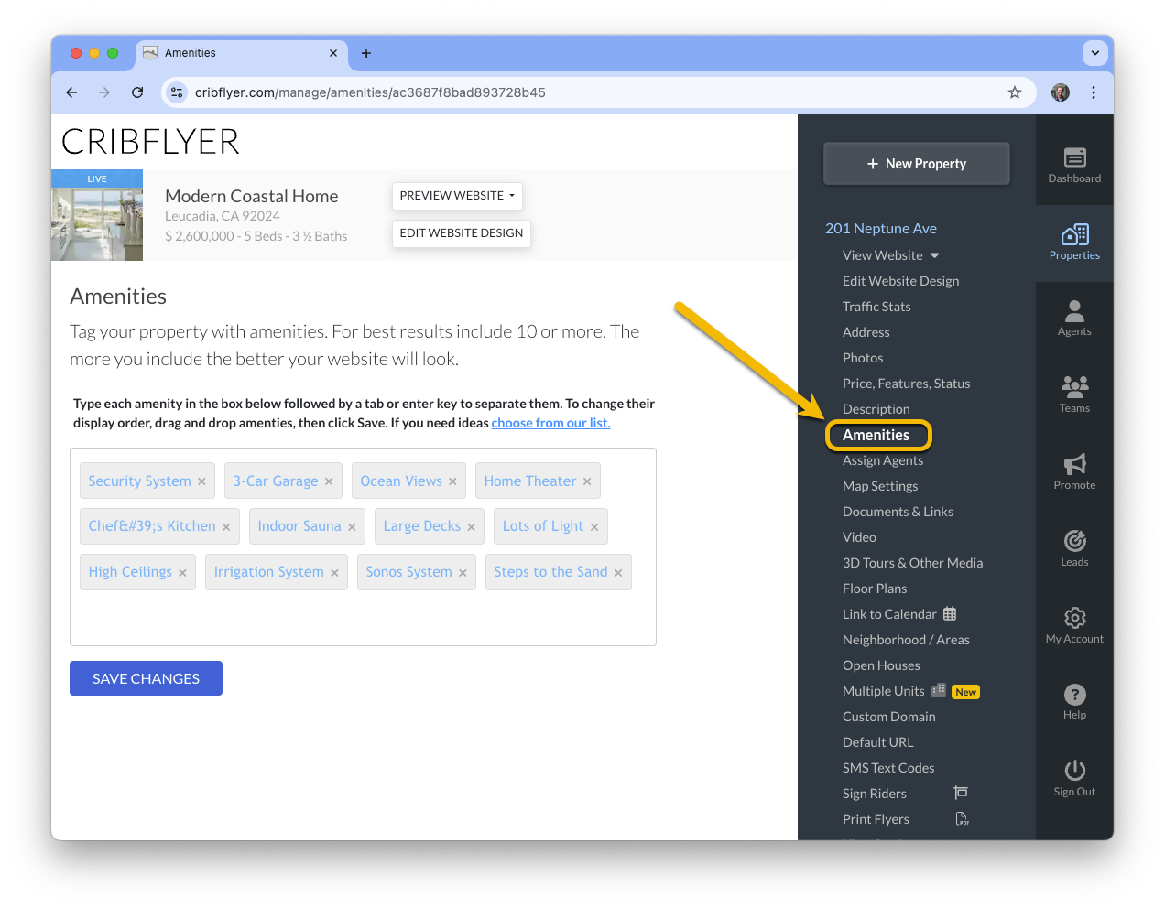Click the Sign Out power icon
Image resolution: width=1165 pixels, height=908 pixels.
pos(1074,771)
